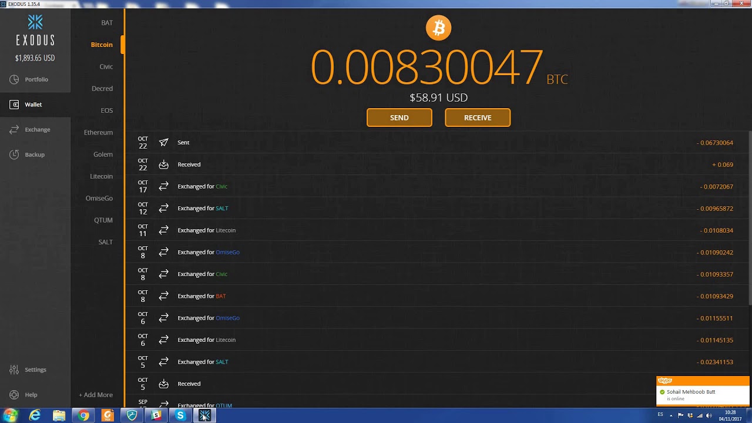Click the Backup clock icon

coord(14,155)
